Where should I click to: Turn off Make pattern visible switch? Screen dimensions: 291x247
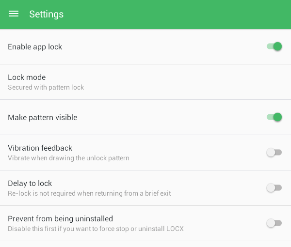[275, 117]
